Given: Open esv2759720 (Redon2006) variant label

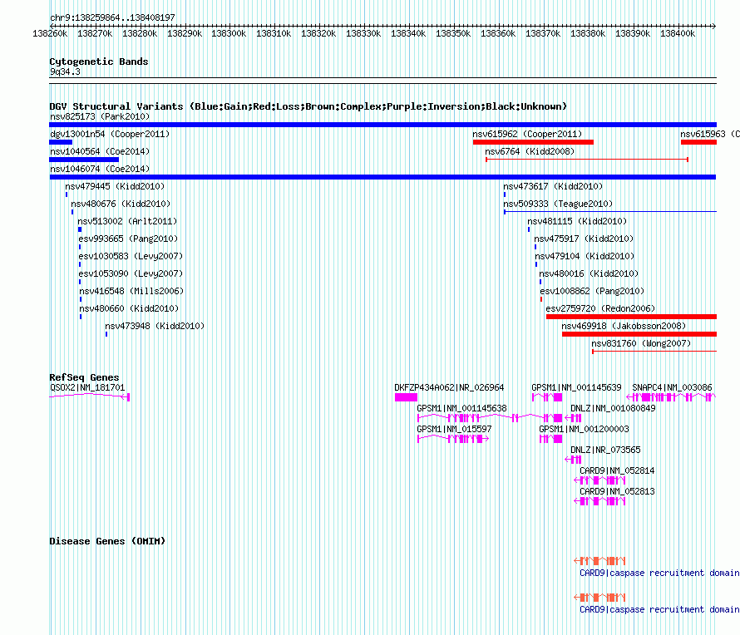Looking at the screenshot, I should [600, 308].
